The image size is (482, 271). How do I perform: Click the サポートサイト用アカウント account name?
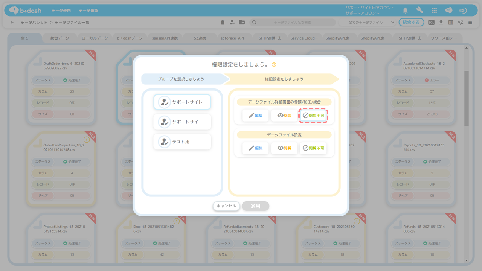370,8
